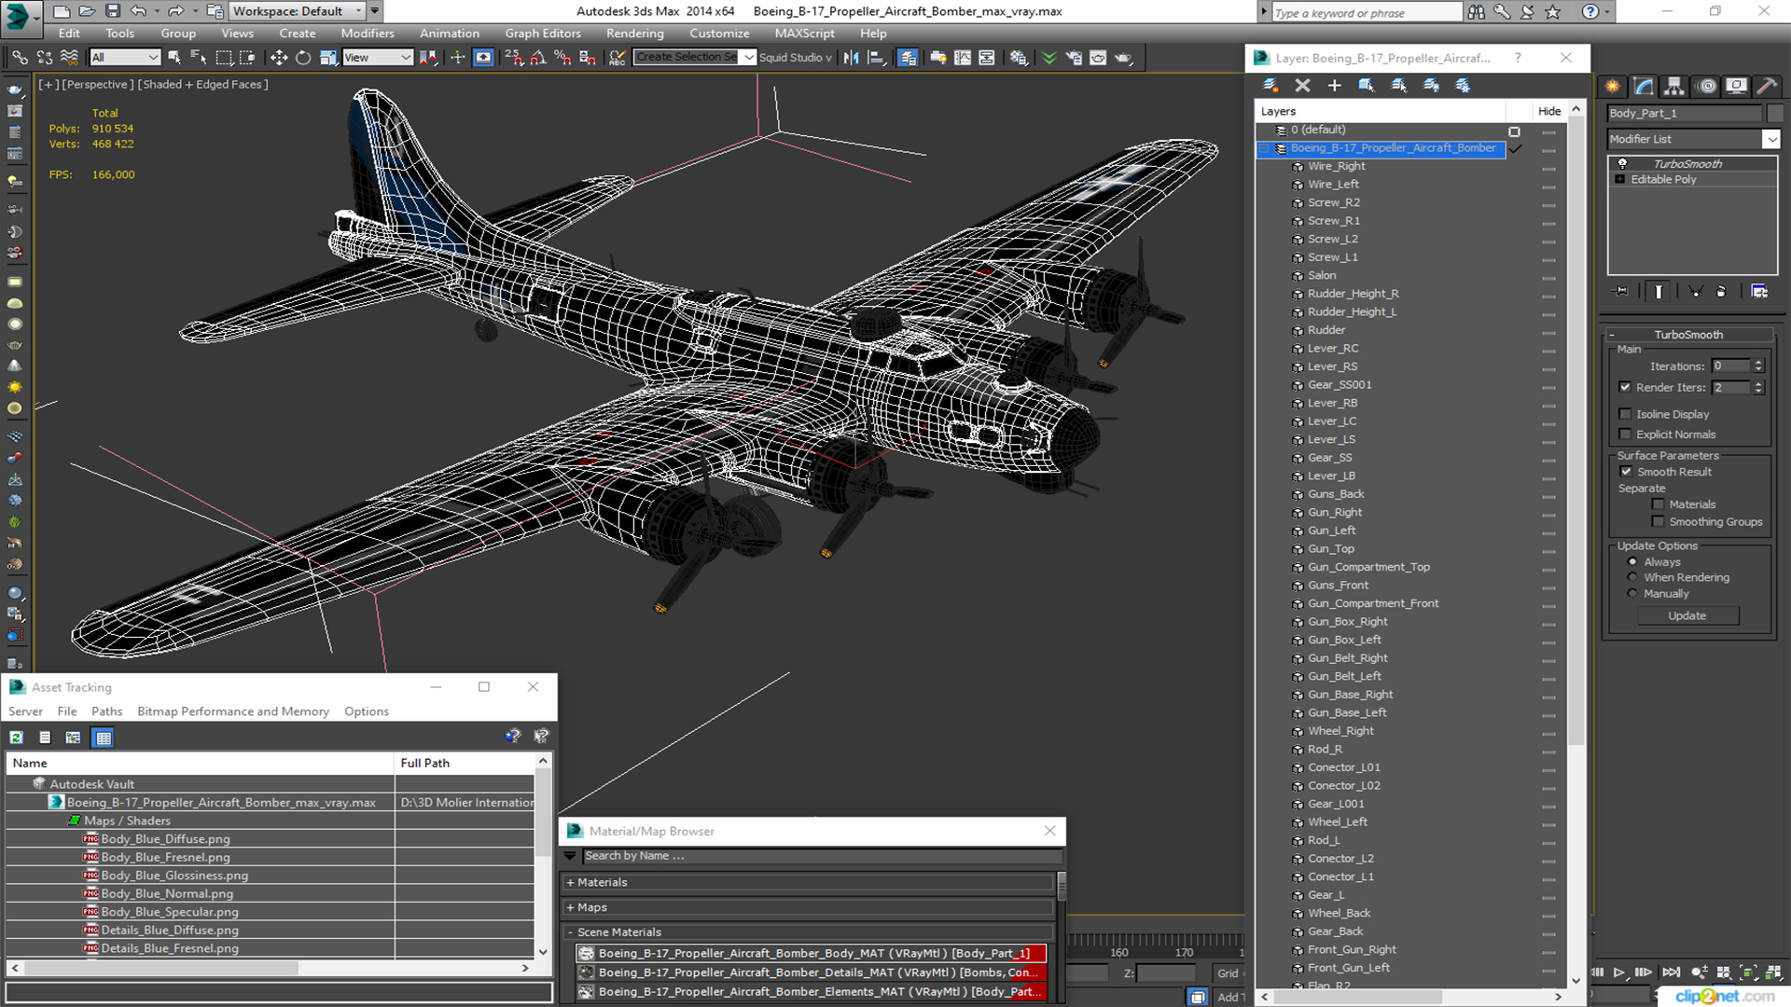This screenshot has width=1791, height=1007.
Task: Collapse Boeing_B-17_Propeller_Aircraft_Bomber layer tree
Action: (1266, 148)
